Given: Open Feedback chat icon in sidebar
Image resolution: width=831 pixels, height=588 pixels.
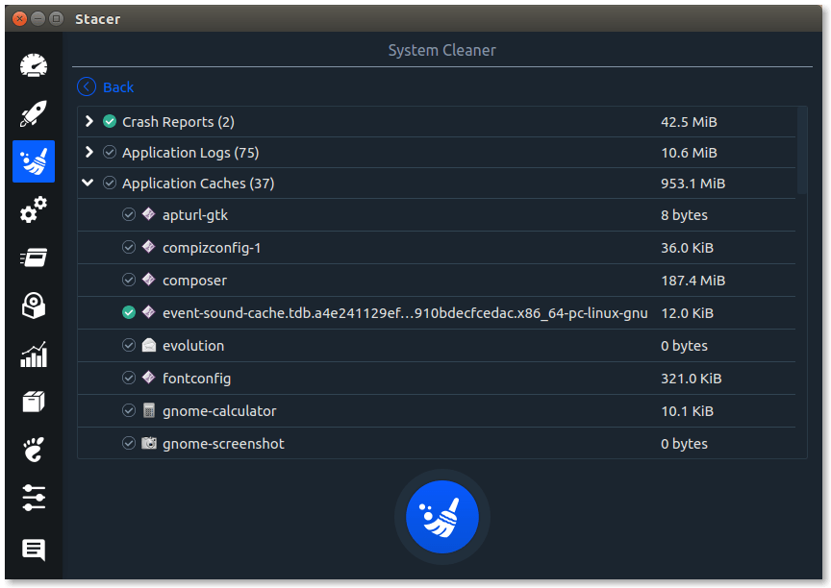Looking at the screenshot, I should click(34, 550).
